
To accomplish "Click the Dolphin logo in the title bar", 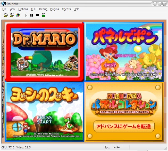I will pyautogui.click(x=4, y=4).
